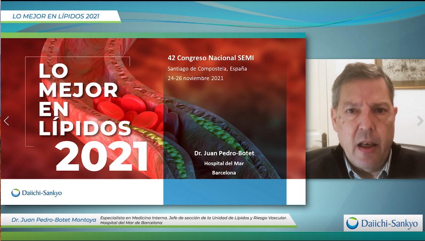Click 'Dr. Juan Pedro-Botet' on the slide

click(224, 153)
